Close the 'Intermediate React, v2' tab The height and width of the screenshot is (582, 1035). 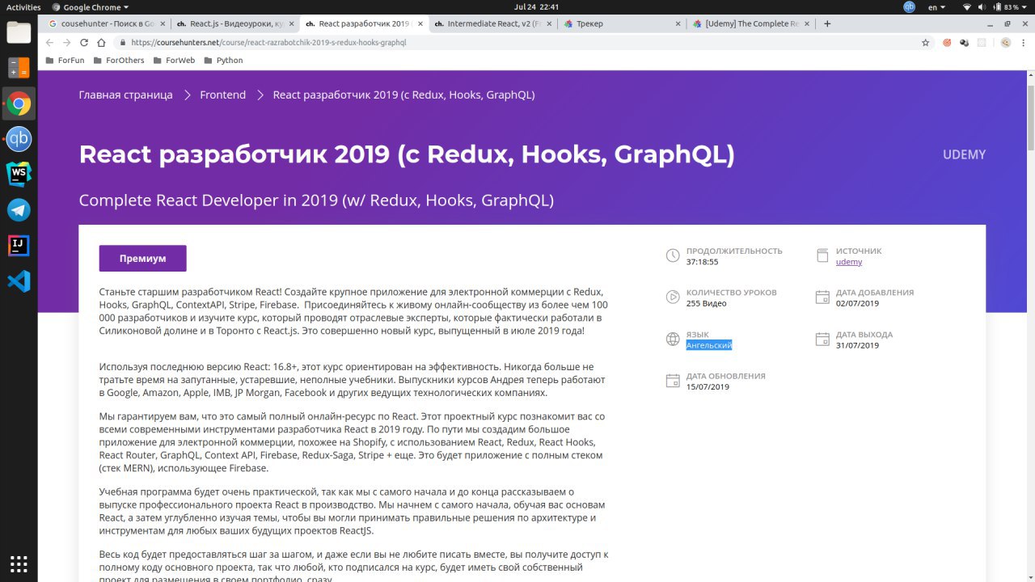[549, 24]
